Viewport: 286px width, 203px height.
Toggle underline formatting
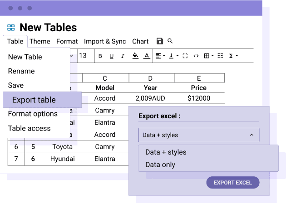click(112, 56)
